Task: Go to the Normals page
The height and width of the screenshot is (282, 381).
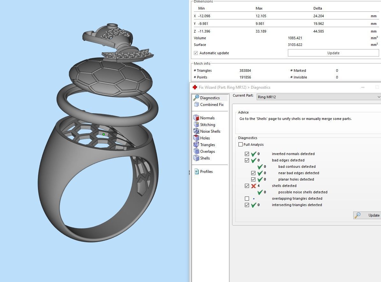Action: (x=207, y=118)
